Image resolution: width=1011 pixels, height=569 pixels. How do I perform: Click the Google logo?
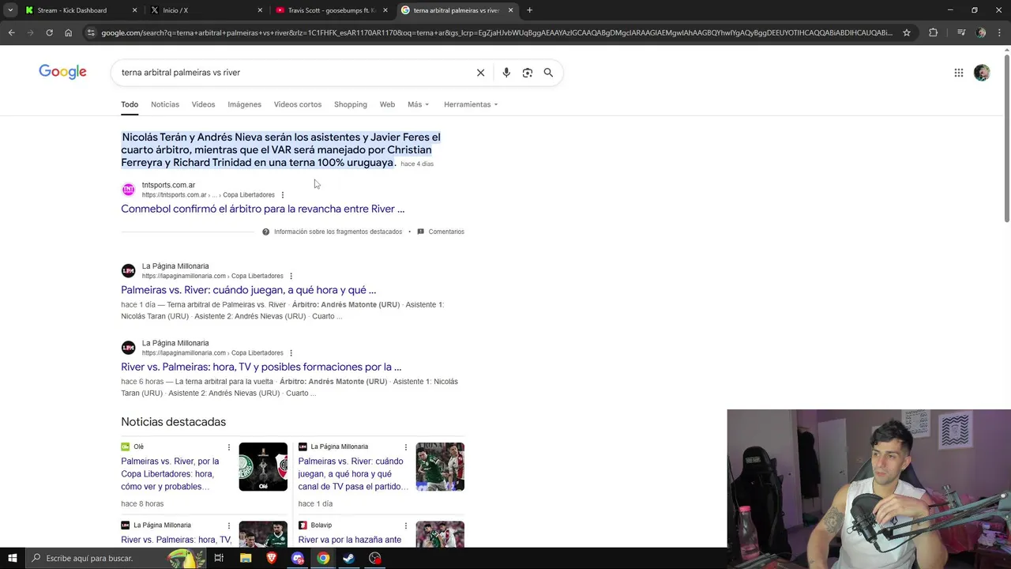tap(62, 72)
